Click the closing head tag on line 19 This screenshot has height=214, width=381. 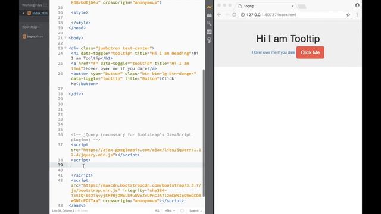point(77,28)
